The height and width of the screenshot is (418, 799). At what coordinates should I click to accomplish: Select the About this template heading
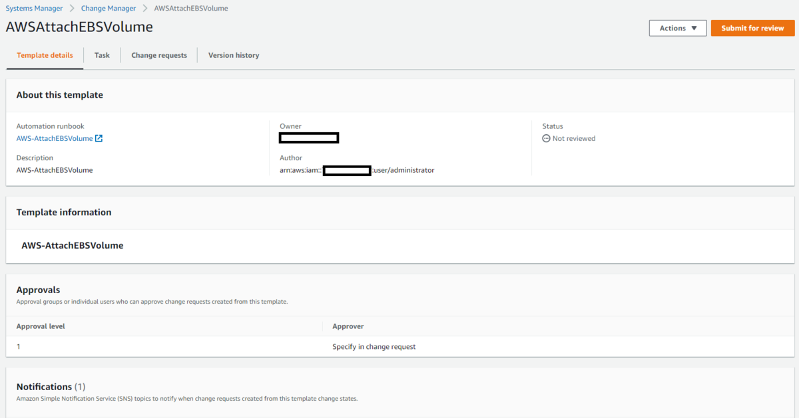[60, 95]
